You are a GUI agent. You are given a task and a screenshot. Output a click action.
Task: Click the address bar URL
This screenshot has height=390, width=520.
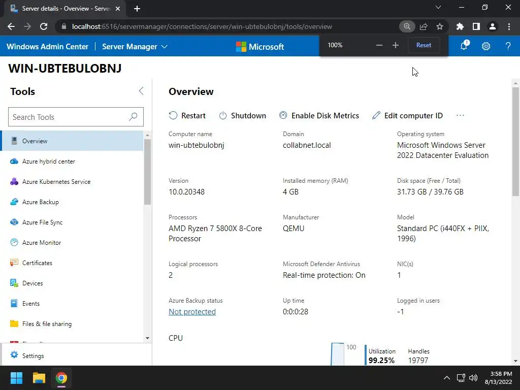(202, 26)
